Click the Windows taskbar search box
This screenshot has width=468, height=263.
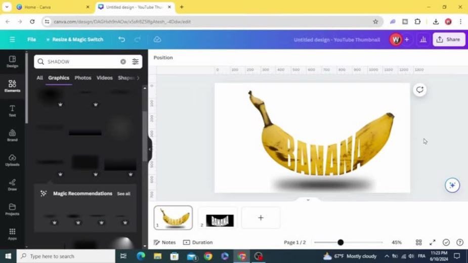[x=66, y=256]
